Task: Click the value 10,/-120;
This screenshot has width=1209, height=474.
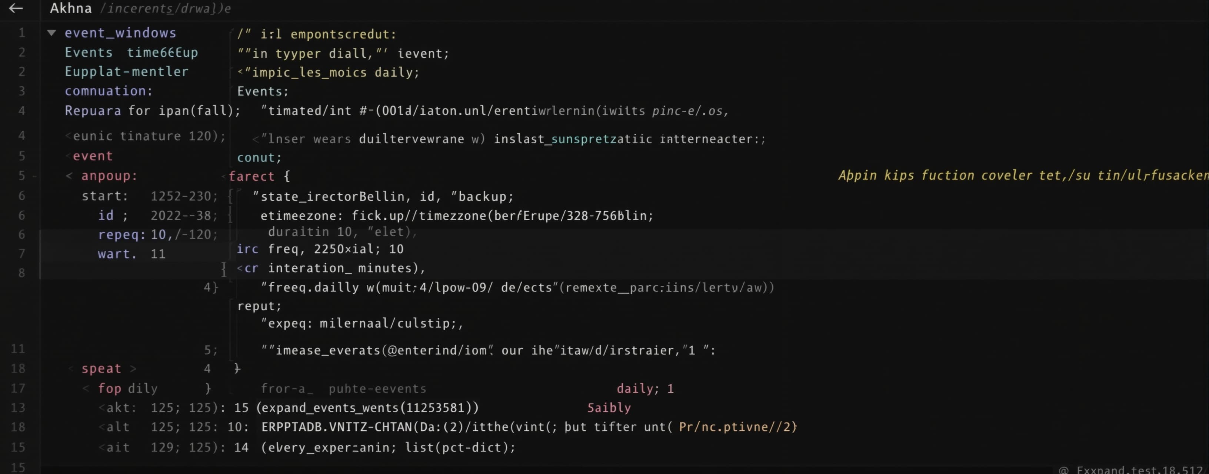Action: [184, 235]
